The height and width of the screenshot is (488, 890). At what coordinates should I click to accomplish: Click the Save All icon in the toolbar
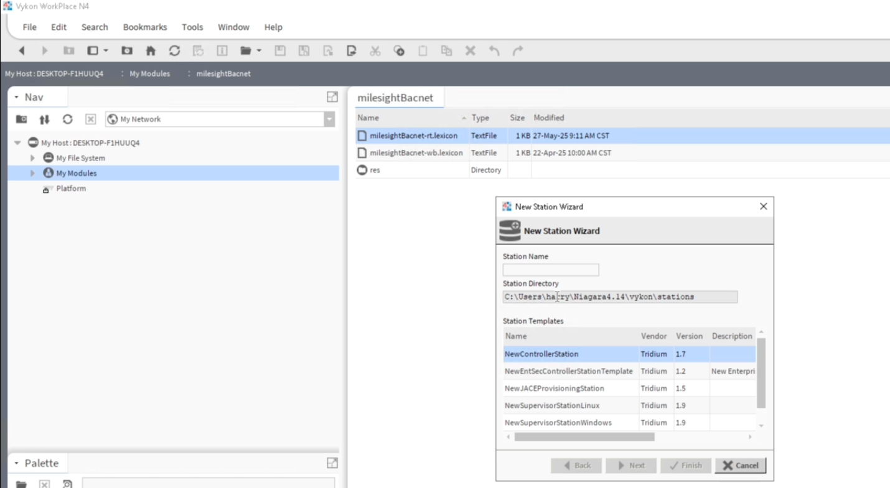pos(304,51)
